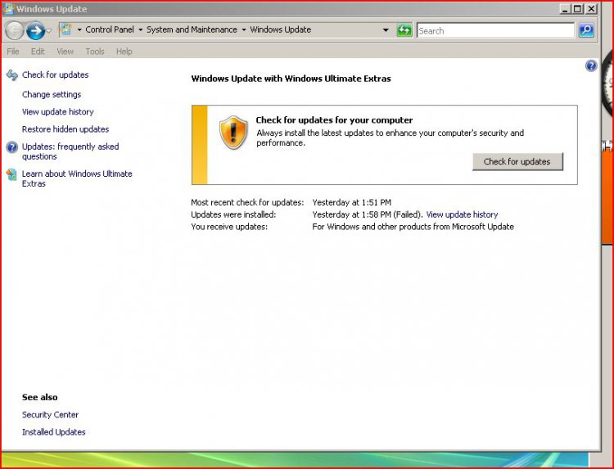The width and height of the screenshot is (614, 469).
Task: Click Control Panel breadcrumb text
Action: click(110, 29)
